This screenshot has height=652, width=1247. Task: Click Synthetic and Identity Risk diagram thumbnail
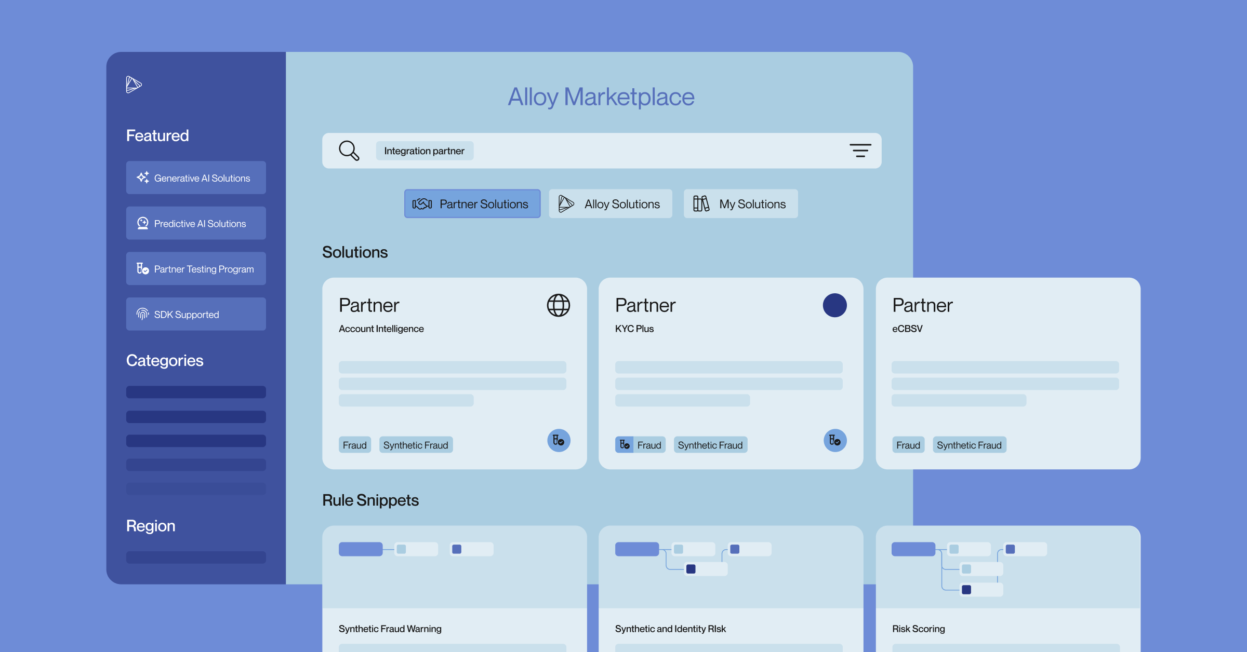pos(731,567)
